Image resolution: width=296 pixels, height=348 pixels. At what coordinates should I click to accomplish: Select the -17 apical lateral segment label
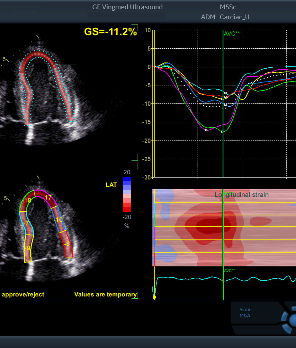(47, 197)
